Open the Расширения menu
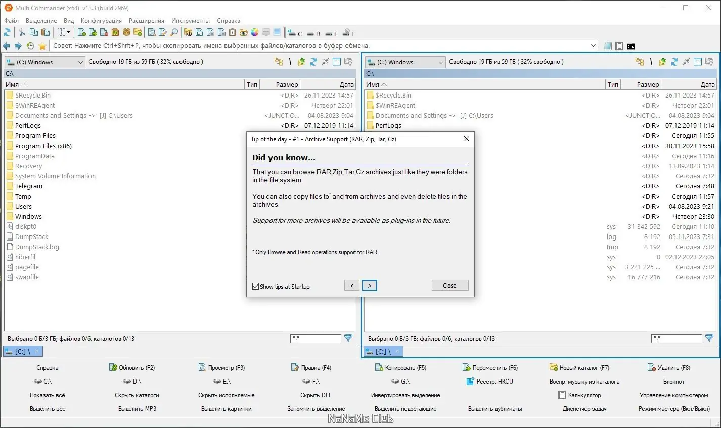The width and height of the screenshot is (721, 428). [147, 21]
